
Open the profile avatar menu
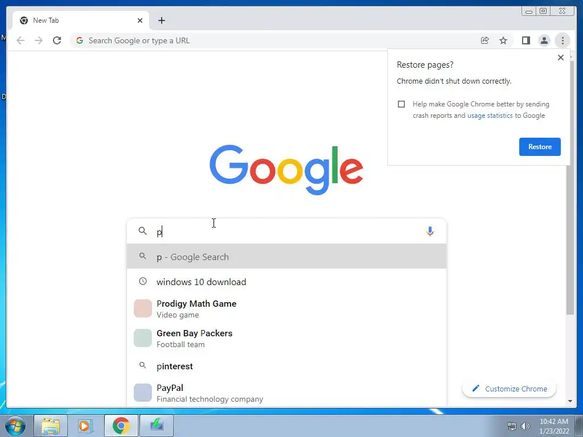pos(544,40)
